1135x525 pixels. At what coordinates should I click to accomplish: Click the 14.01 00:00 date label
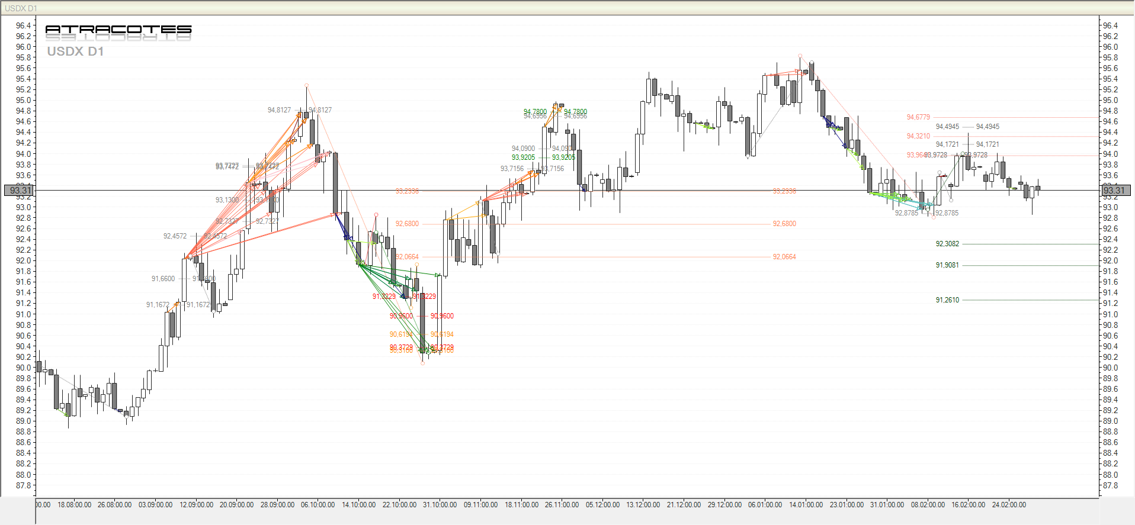tap(806, 505)
